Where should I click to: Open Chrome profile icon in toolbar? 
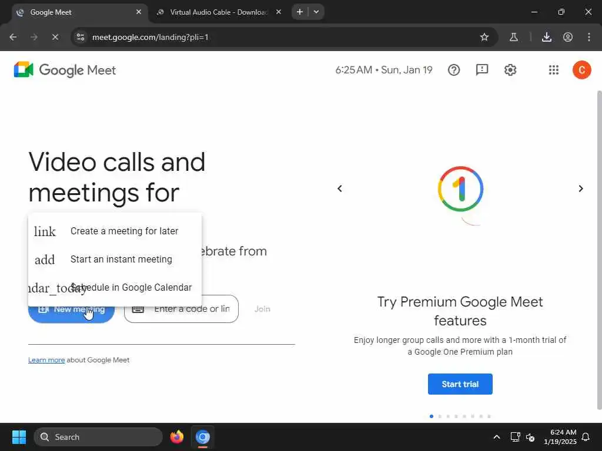coord(568,37)
